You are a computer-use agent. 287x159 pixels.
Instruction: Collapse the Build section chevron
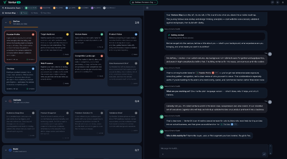6,150
